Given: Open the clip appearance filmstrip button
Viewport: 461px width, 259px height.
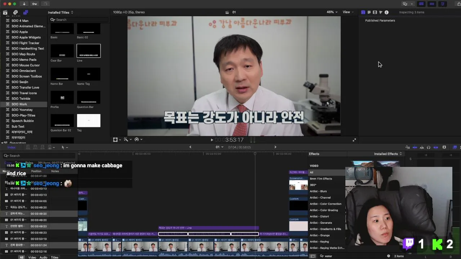Looking at the screenshot, I should (x=444, y=147).
